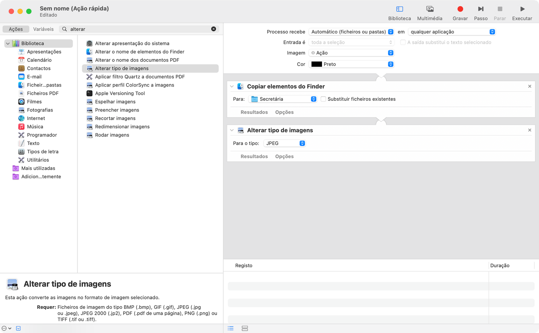Image resolution: width=539 pixels, height=333 pixels.
Task: Remove the Alterar tipo de imagens action
Action: point(530,130)
